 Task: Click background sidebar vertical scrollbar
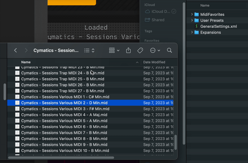184,74
